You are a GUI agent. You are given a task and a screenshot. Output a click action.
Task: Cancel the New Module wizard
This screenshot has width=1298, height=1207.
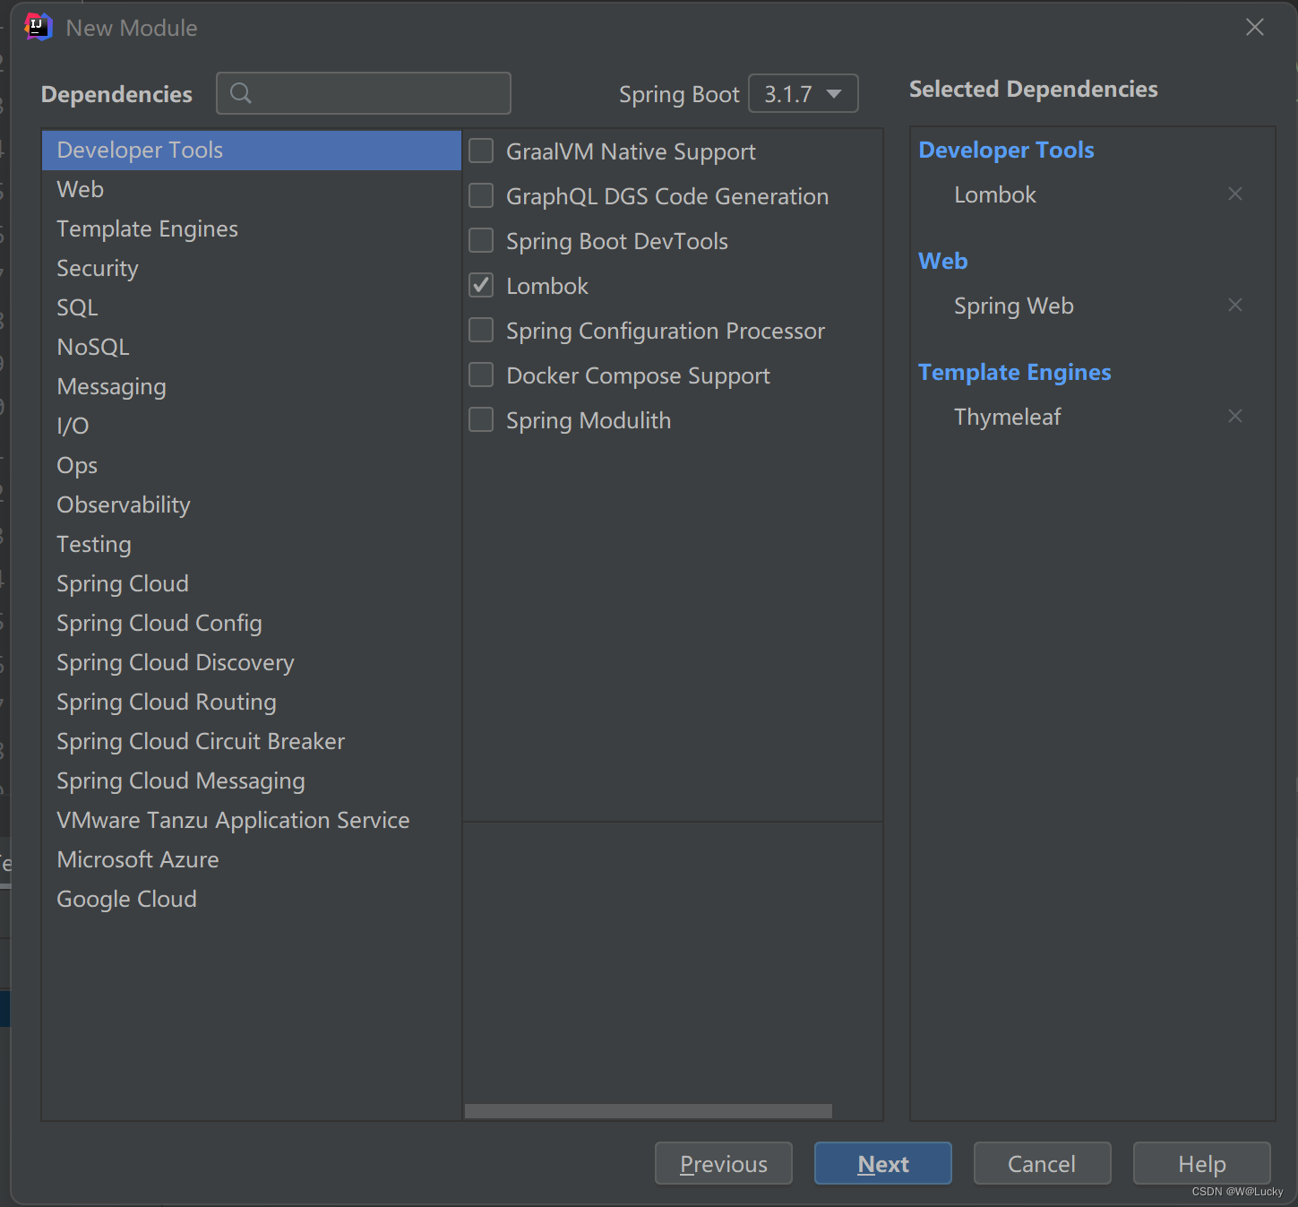pos(1042,1163)
